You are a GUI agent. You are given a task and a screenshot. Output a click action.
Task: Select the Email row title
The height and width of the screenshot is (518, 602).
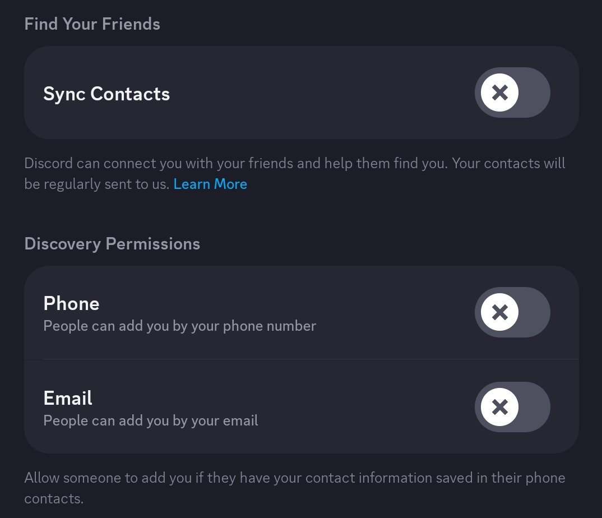click(x=68, y=398)
